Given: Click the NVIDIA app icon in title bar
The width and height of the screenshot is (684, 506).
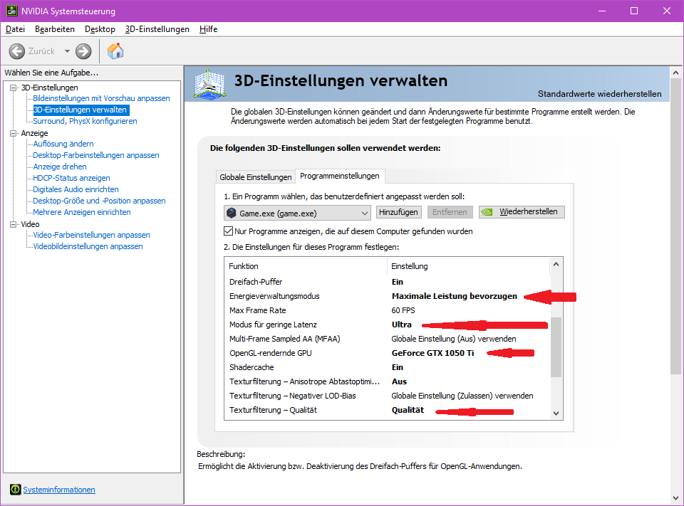Looking at the screenshot, I should pyautogui.click(x=12, y=11).
